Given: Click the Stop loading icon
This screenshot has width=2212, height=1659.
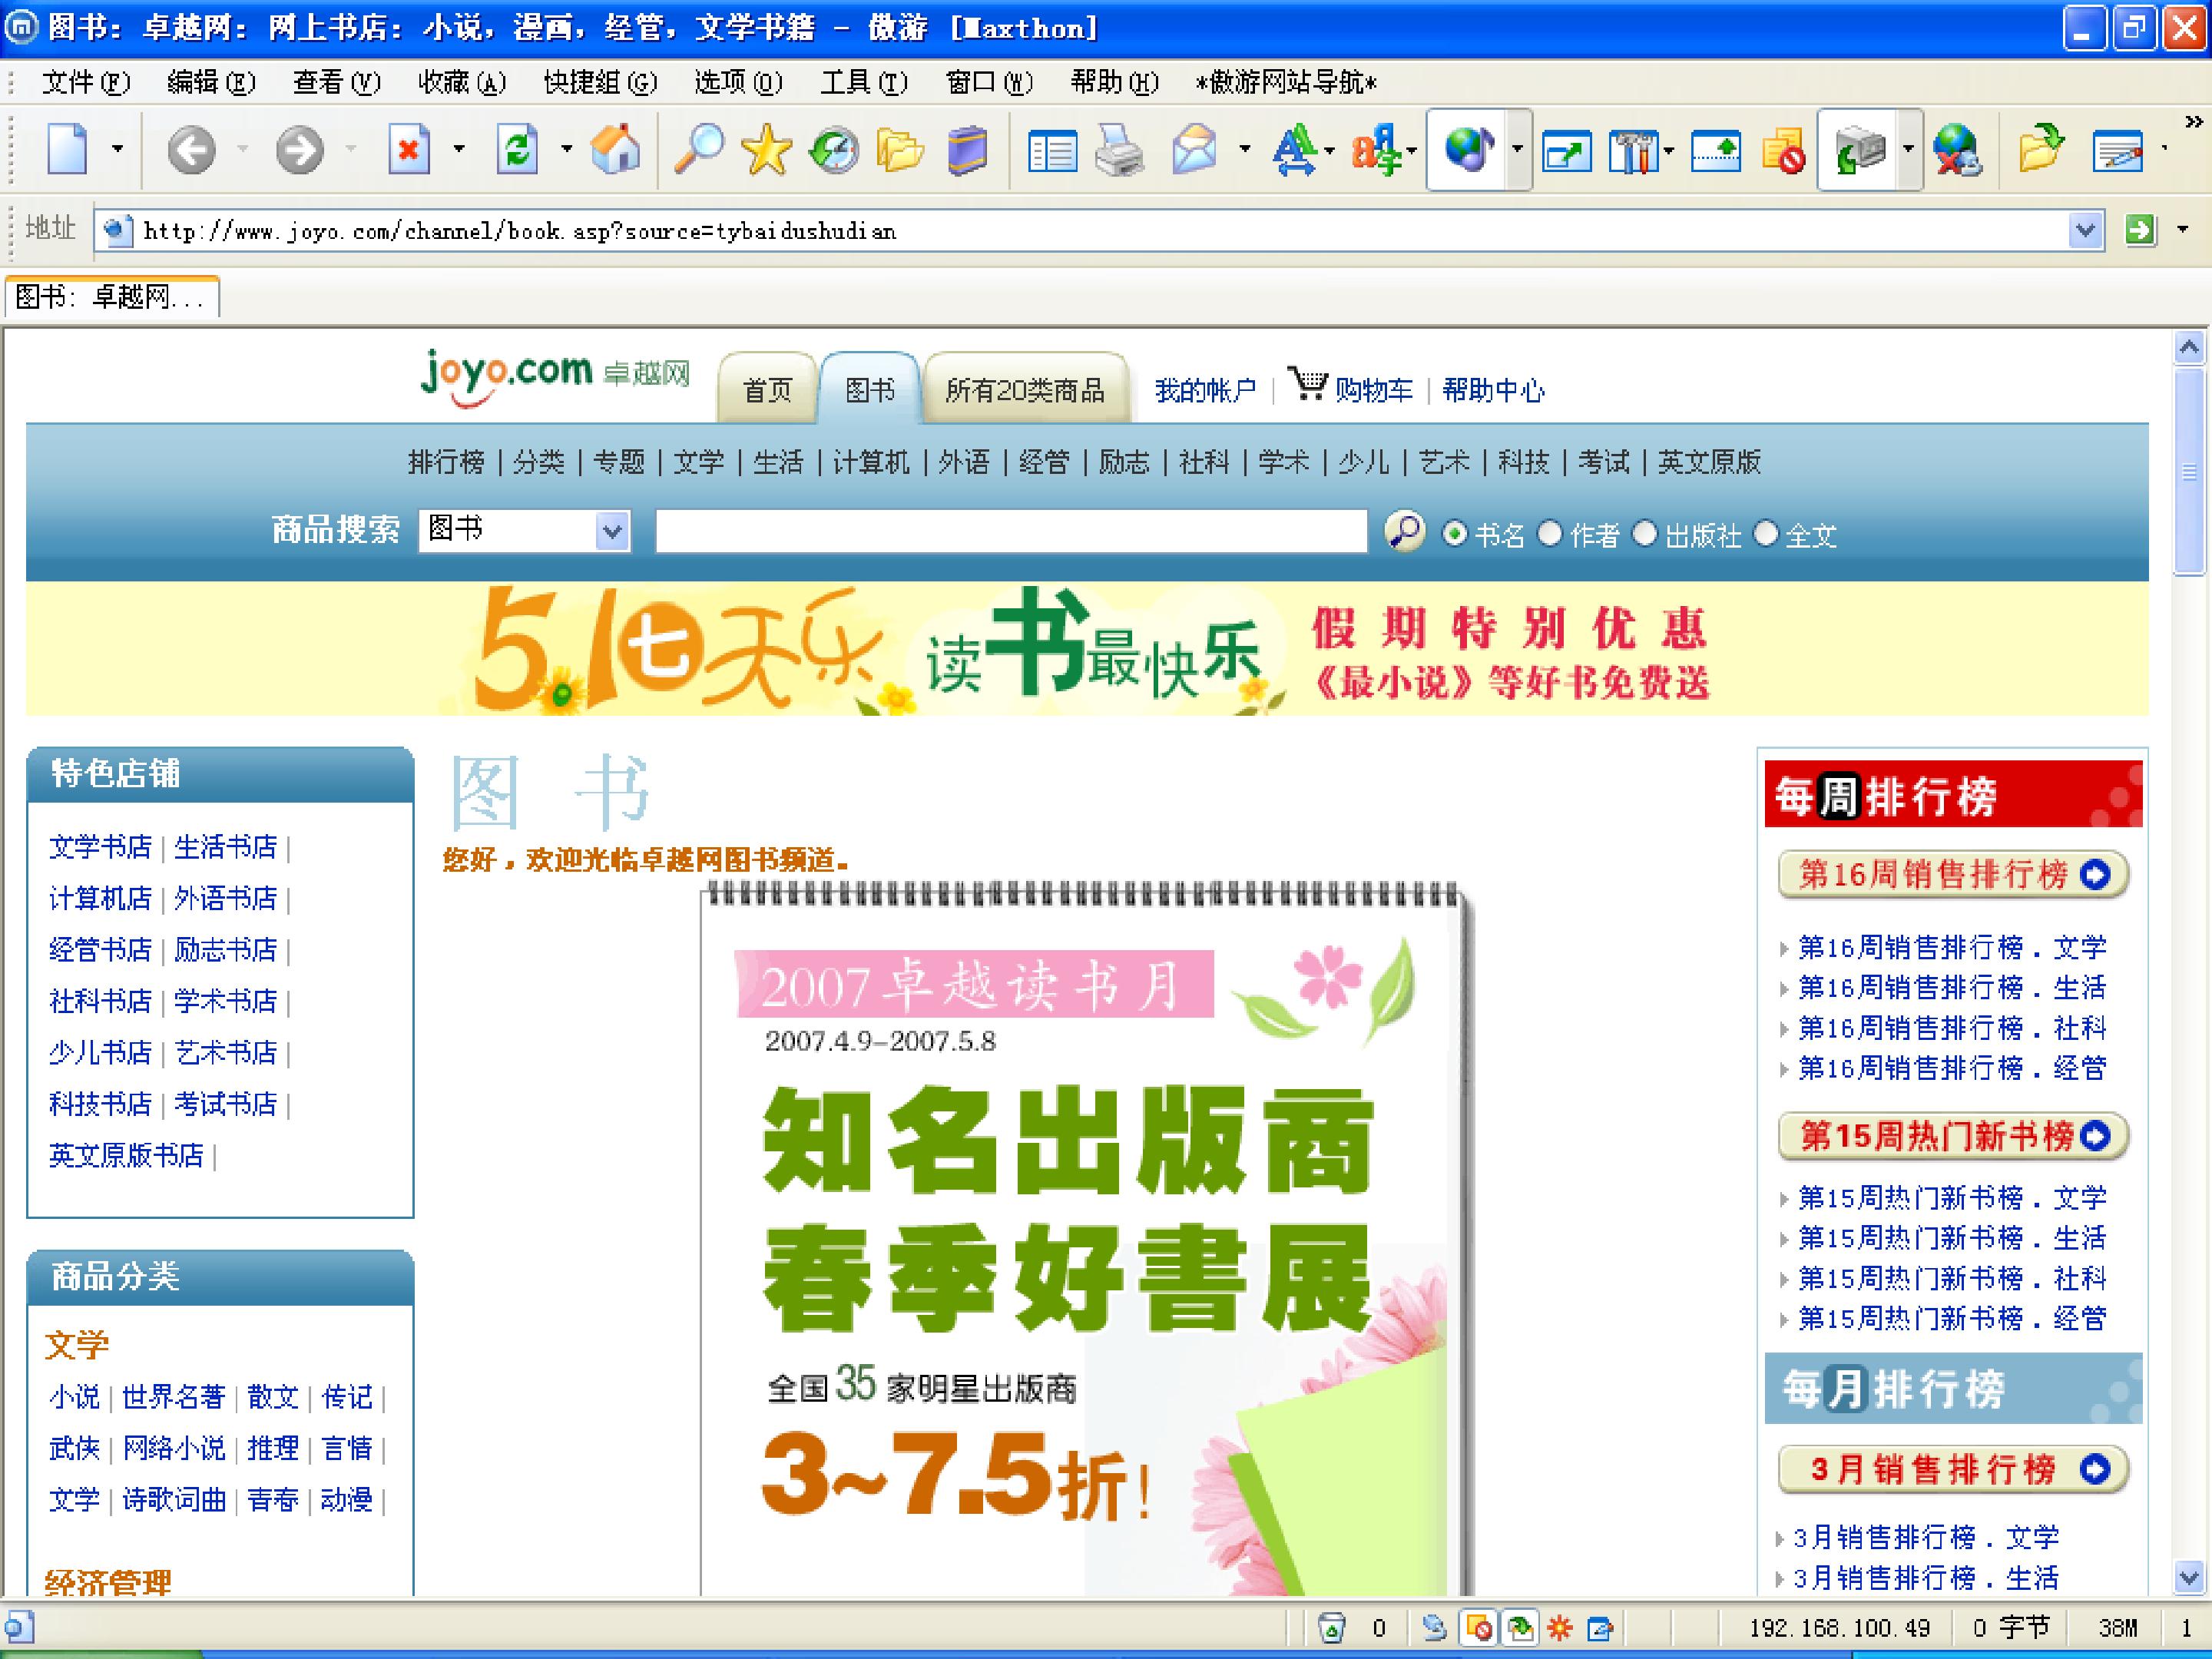Looking at the screenshot, I should (409, 150).
